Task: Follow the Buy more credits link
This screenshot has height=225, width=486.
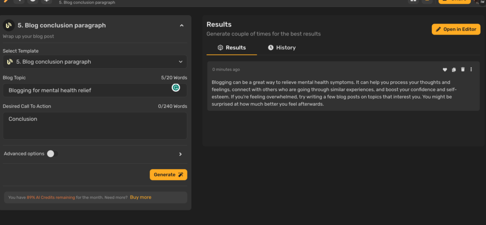Action: coord(140,197)
